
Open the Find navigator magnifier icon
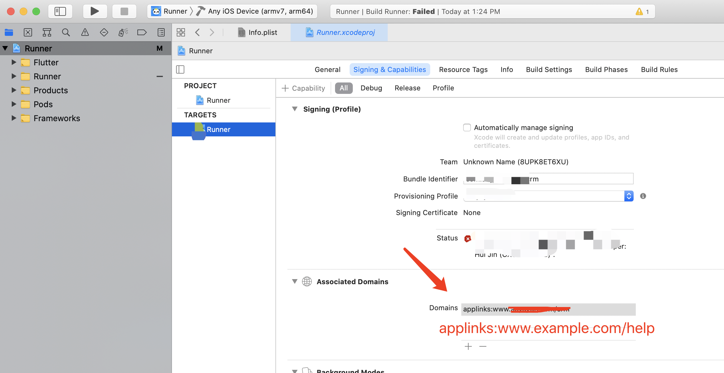66,32
